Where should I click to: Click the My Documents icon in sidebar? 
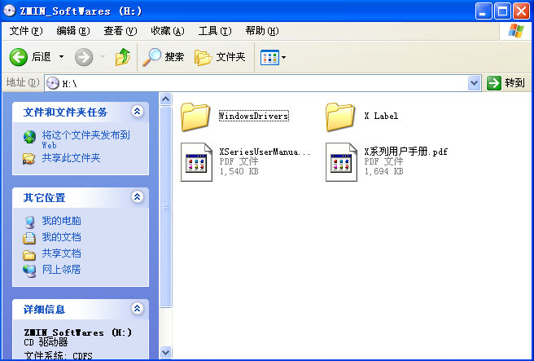(x=29, y=238)
